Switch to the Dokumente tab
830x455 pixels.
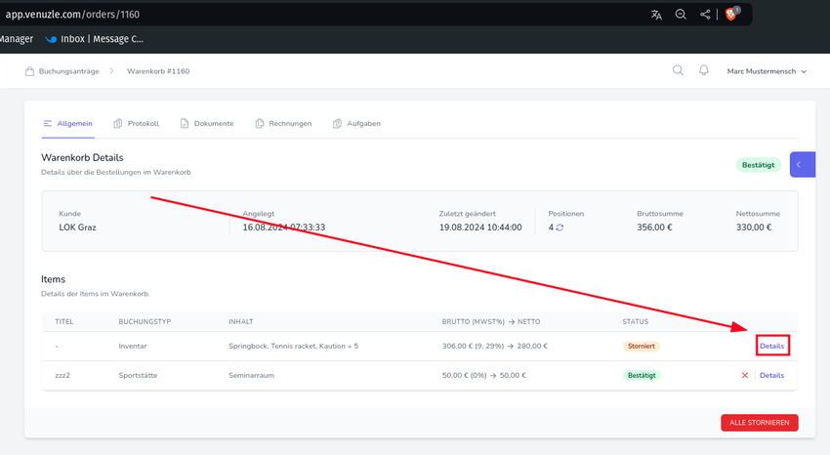pos(207,123)
